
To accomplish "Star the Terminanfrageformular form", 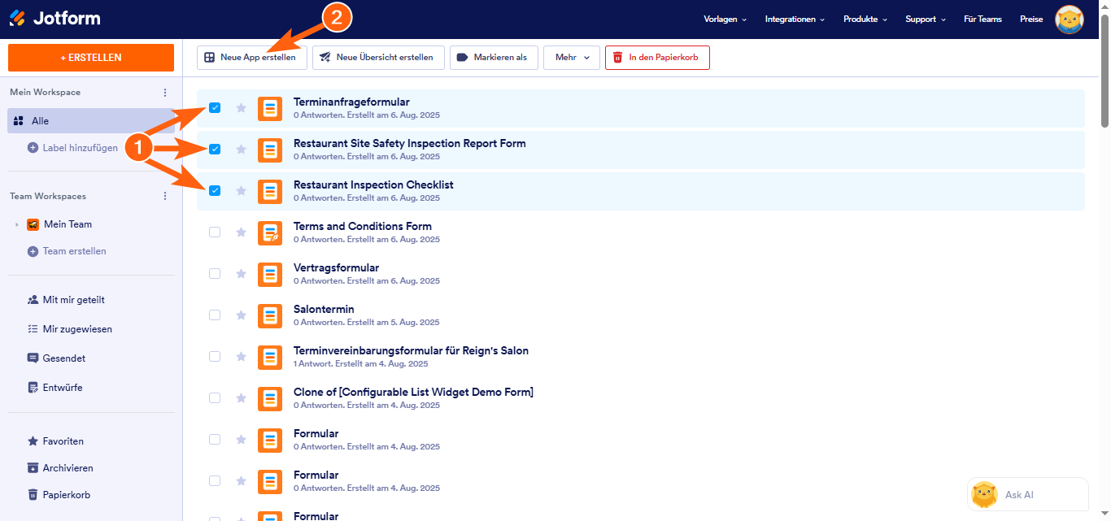I will tap(241, 107).
